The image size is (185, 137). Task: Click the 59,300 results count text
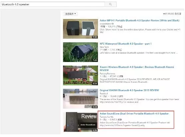[172, 14]
